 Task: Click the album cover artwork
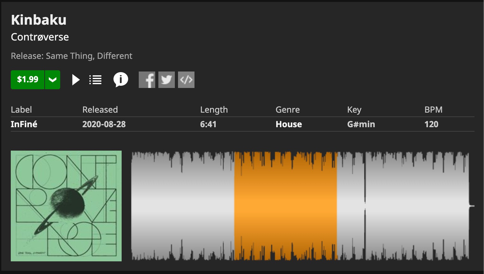tap(66, 206)
